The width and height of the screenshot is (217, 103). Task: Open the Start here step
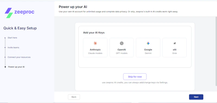(12, 38)
